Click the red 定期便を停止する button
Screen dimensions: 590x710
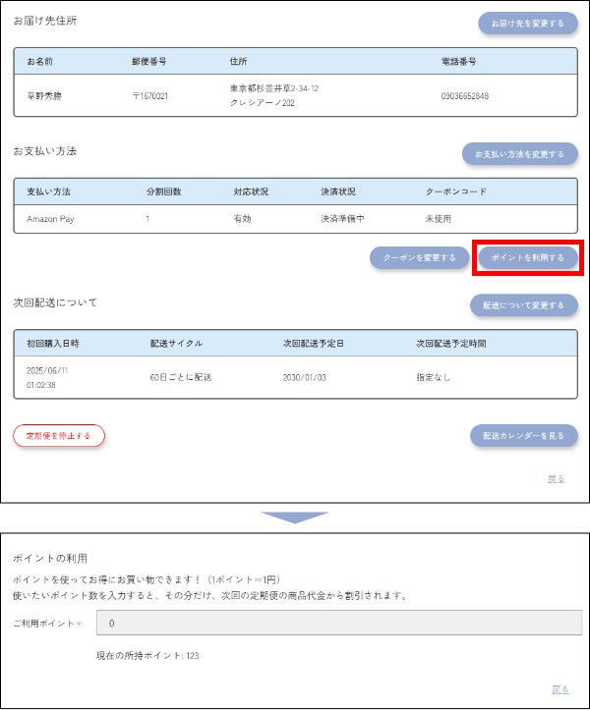coord(59,436)
